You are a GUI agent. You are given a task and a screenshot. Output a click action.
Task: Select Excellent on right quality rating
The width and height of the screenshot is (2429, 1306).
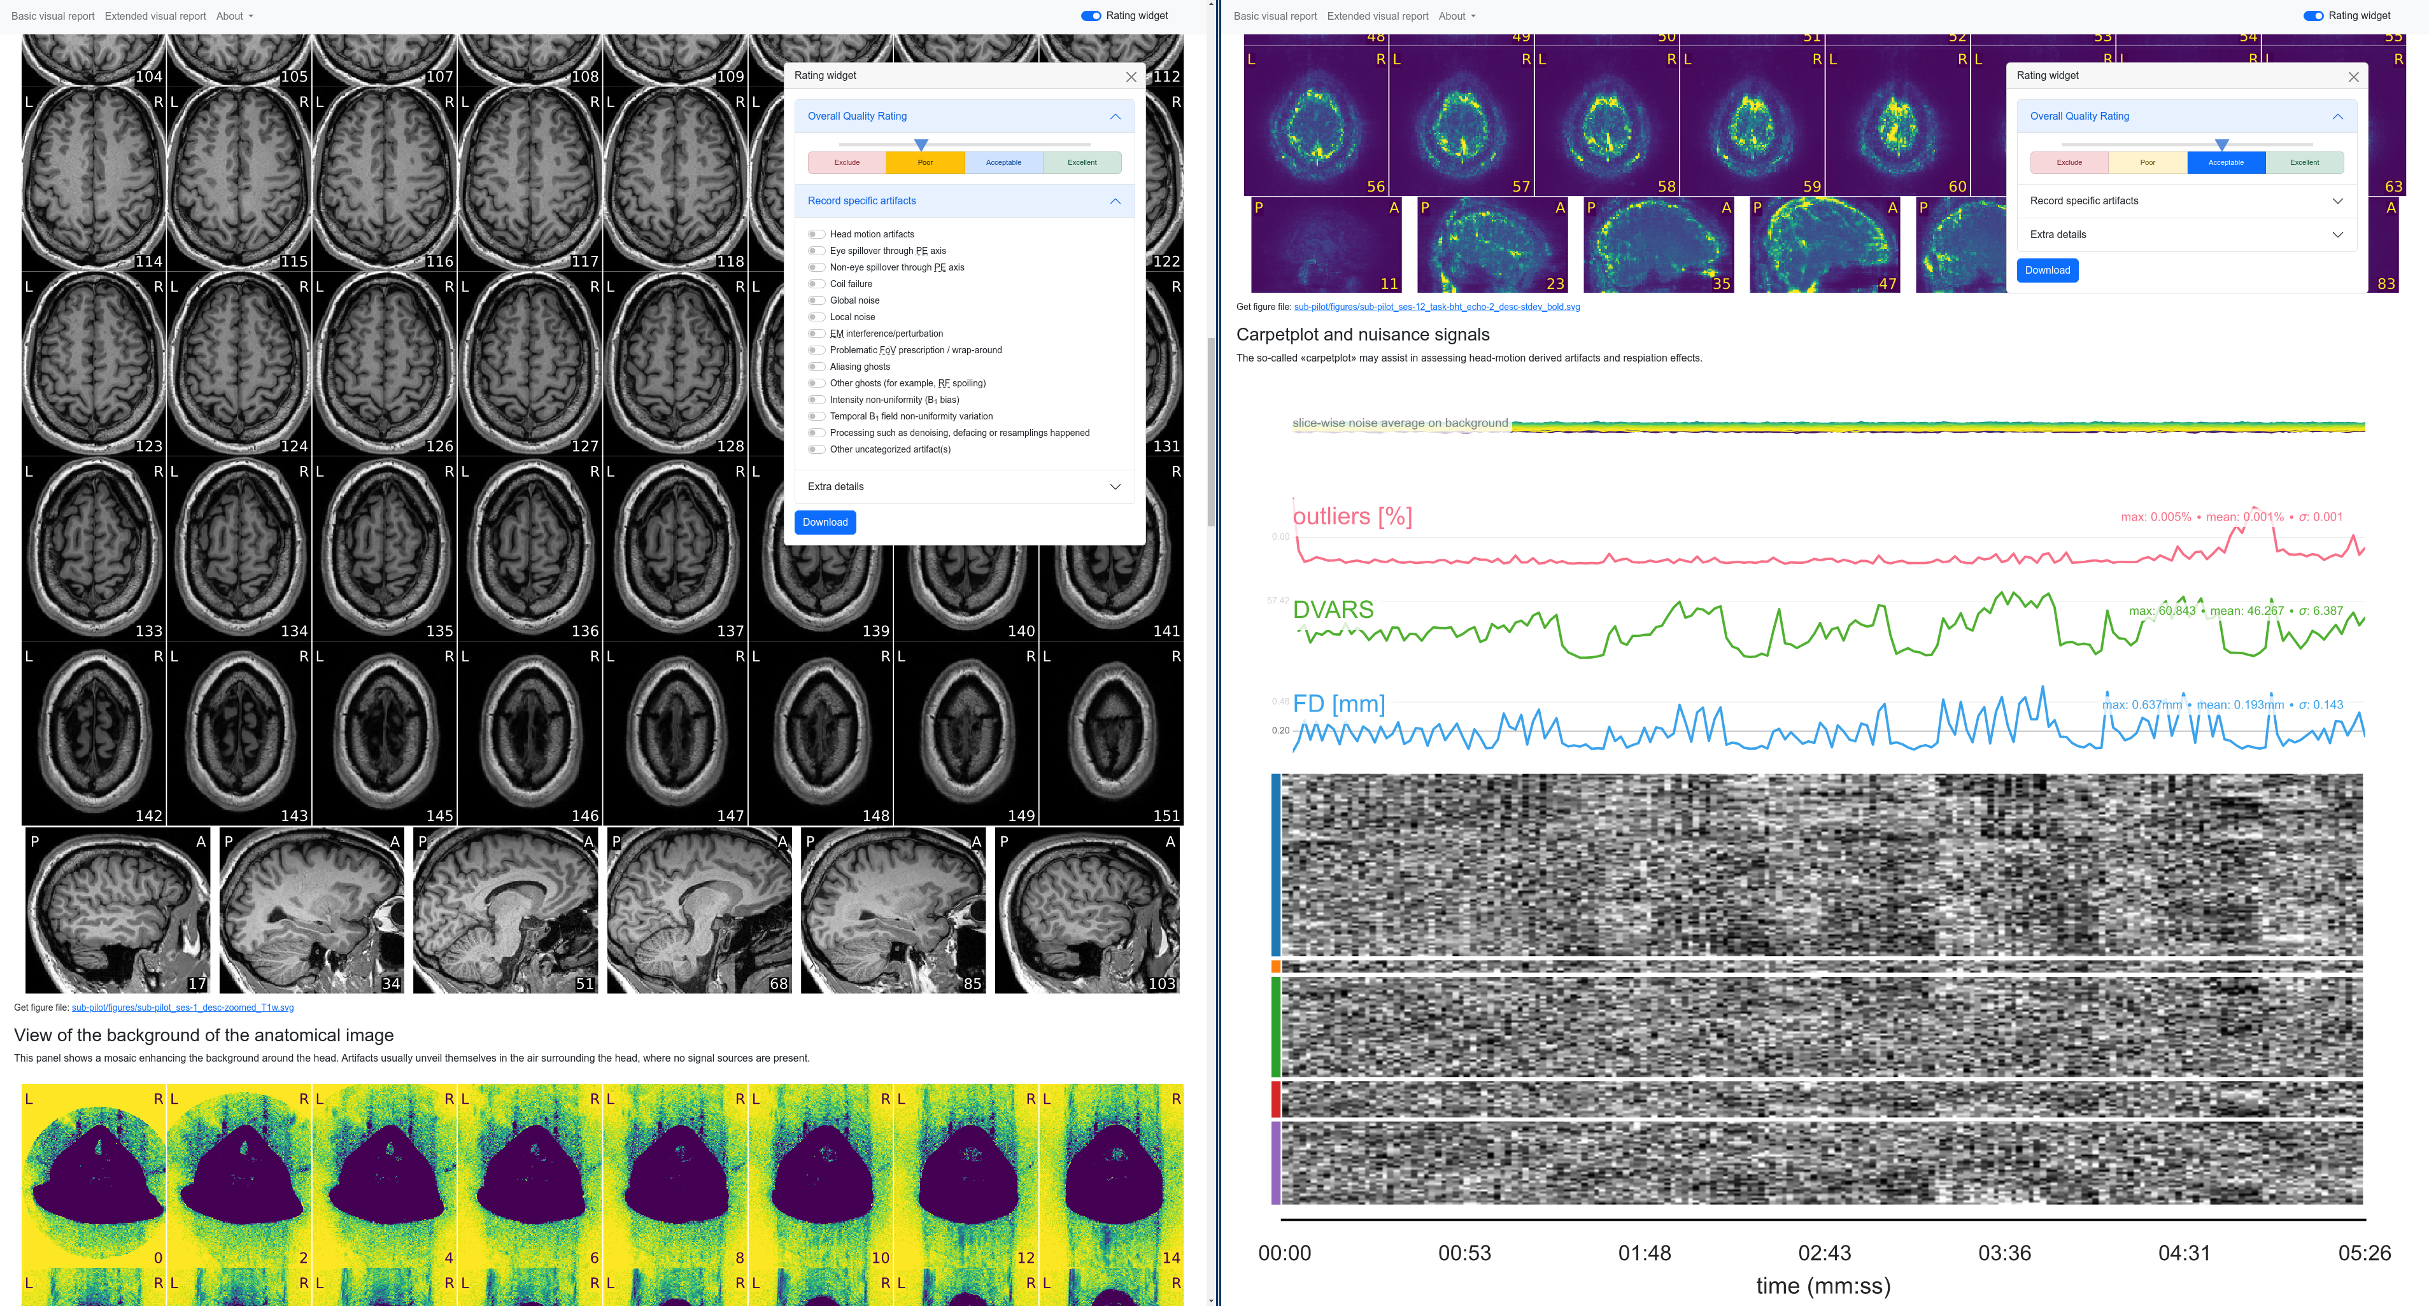(2305, 162)
